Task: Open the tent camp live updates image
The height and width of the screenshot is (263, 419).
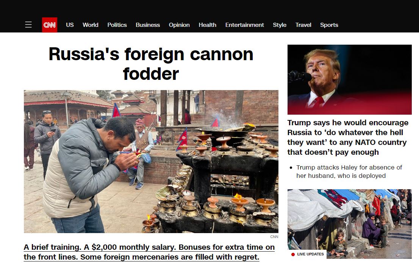Action: tap(350, 224)
